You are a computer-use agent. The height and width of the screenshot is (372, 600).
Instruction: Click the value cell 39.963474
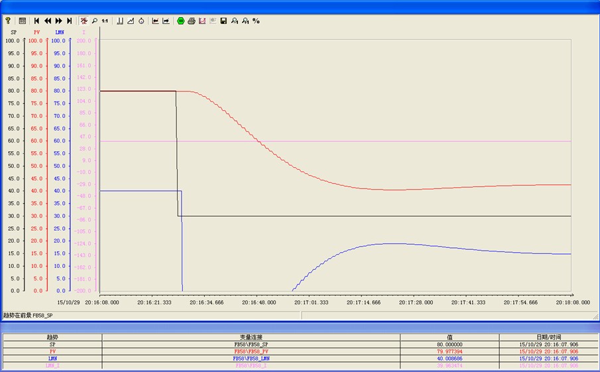pyautogui.click(x=450, y=365)
